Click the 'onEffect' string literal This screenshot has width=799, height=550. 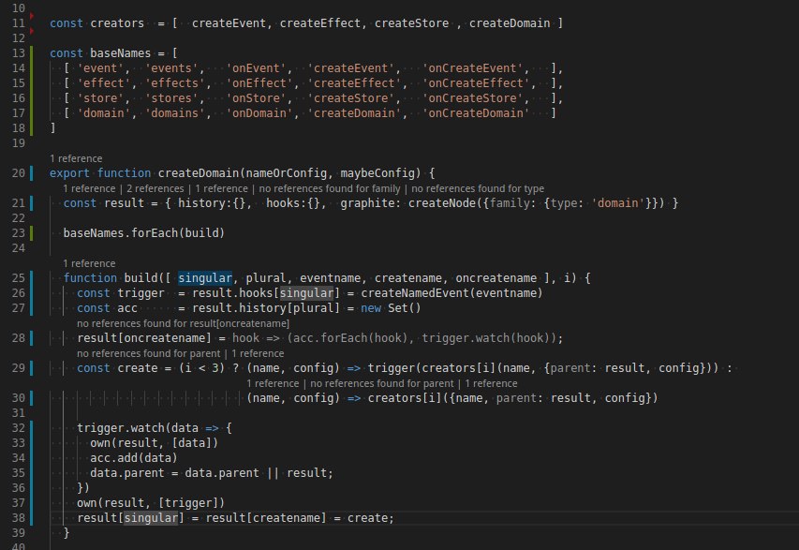[x=259, y=83]
